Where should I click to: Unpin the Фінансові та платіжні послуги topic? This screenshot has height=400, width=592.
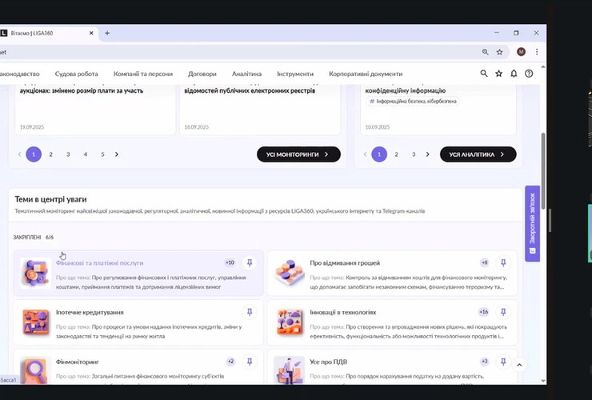pos(249,262)
